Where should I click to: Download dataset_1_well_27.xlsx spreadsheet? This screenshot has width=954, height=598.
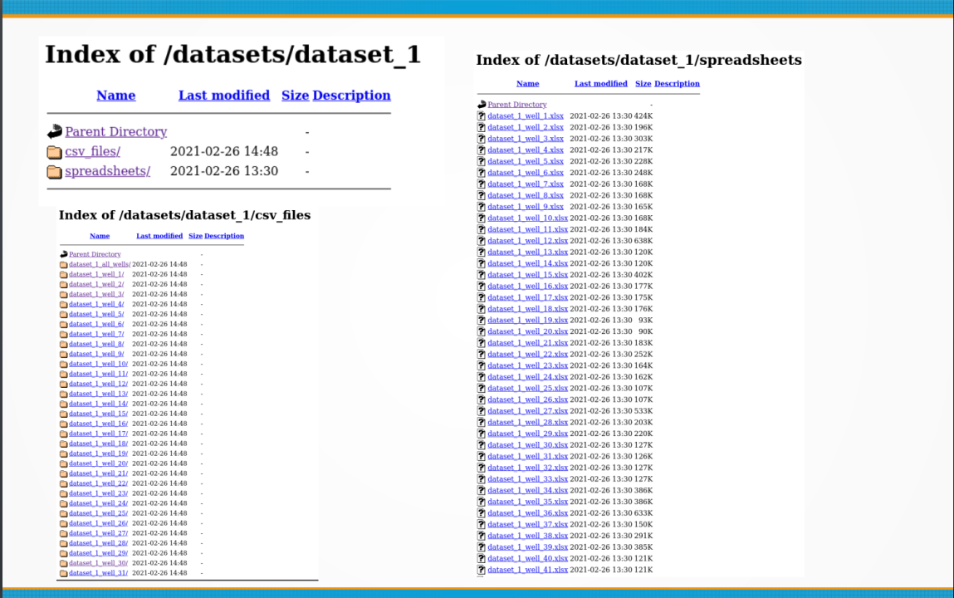click(x=527, y=411)
